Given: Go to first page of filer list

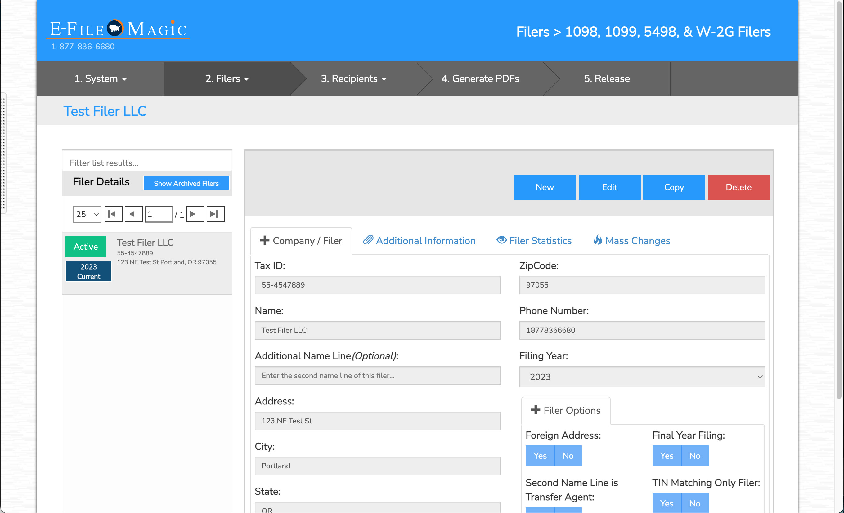Looking at the screenshot, I should point(113,214).
